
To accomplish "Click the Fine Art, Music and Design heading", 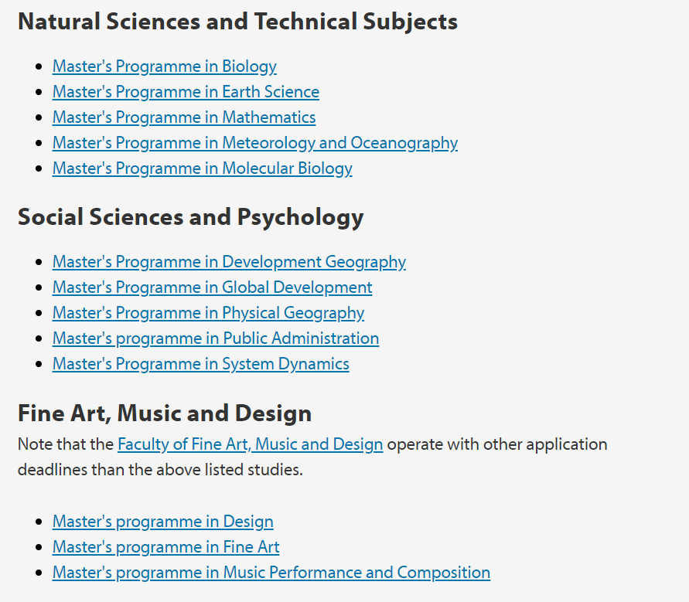I will [x=164, y=413].
